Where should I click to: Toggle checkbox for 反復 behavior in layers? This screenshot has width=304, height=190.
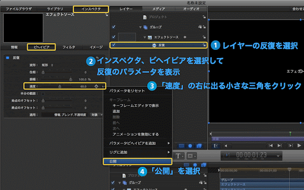click(114, 45)
